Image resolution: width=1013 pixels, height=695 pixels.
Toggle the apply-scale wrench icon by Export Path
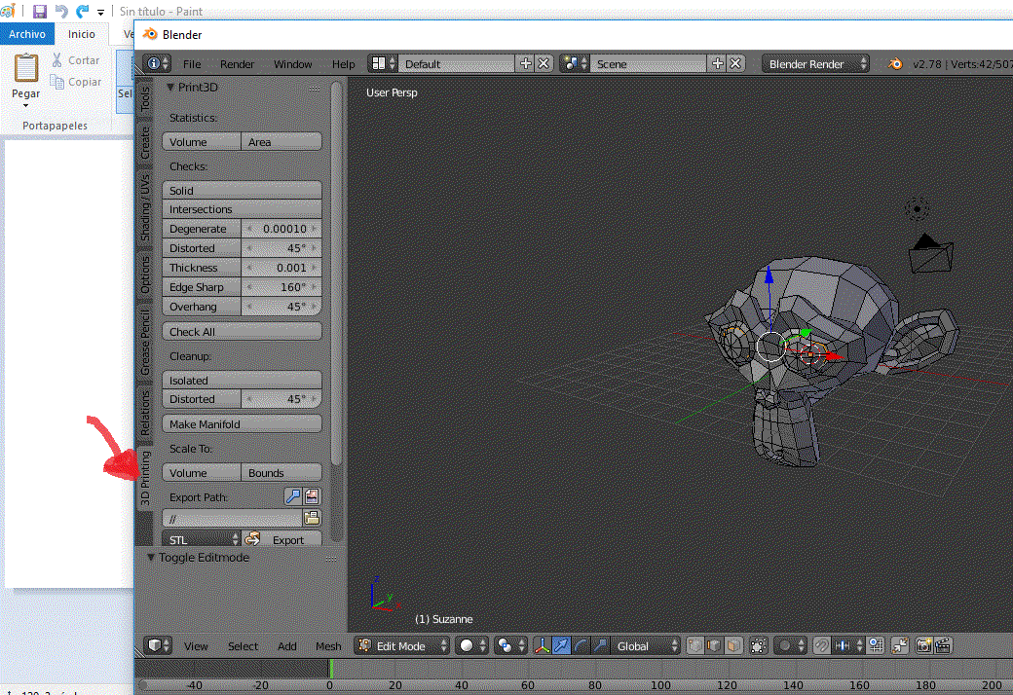(293, 496)
